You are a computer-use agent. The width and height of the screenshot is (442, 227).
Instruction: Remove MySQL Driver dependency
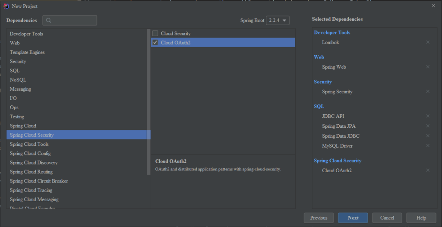[x=428, y=146]
